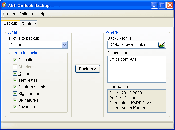Expand the Profile to backup dropdown arrow
The height and width of the screenshot is (130, 175).
[65, 45]
